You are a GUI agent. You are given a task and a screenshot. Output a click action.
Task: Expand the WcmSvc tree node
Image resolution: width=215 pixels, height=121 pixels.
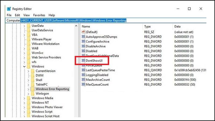24,53
